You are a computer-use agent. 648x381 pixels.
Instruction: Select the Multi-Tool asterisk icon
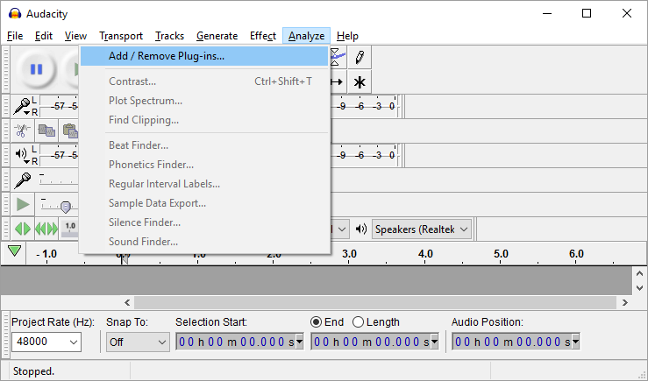click(360, 81)
